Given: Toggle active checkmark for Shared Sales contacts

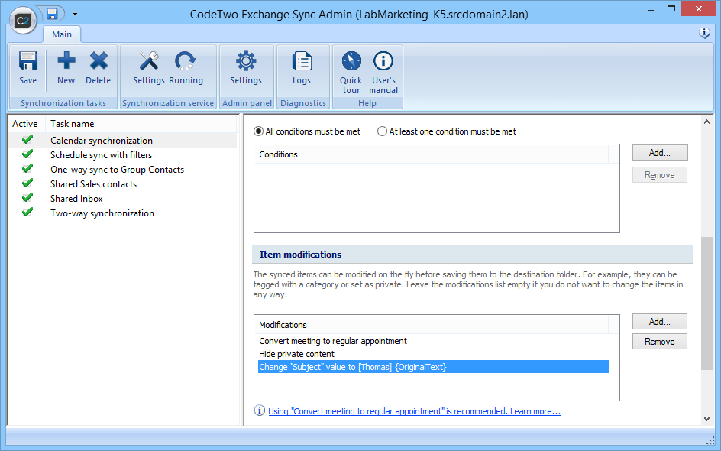Looking at the screenshot, I should point(27,183).
